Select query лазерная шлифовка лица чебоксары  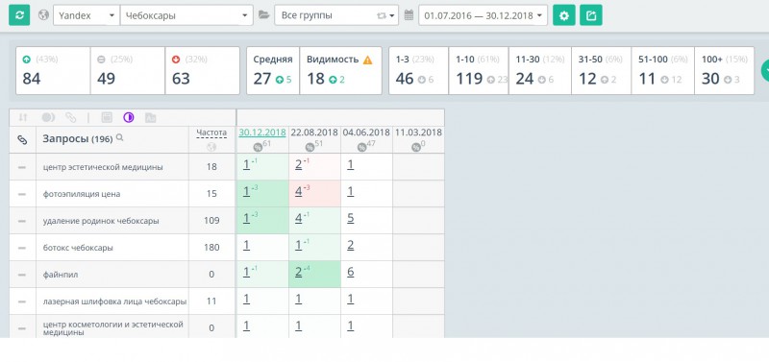(x=114, y=302)
